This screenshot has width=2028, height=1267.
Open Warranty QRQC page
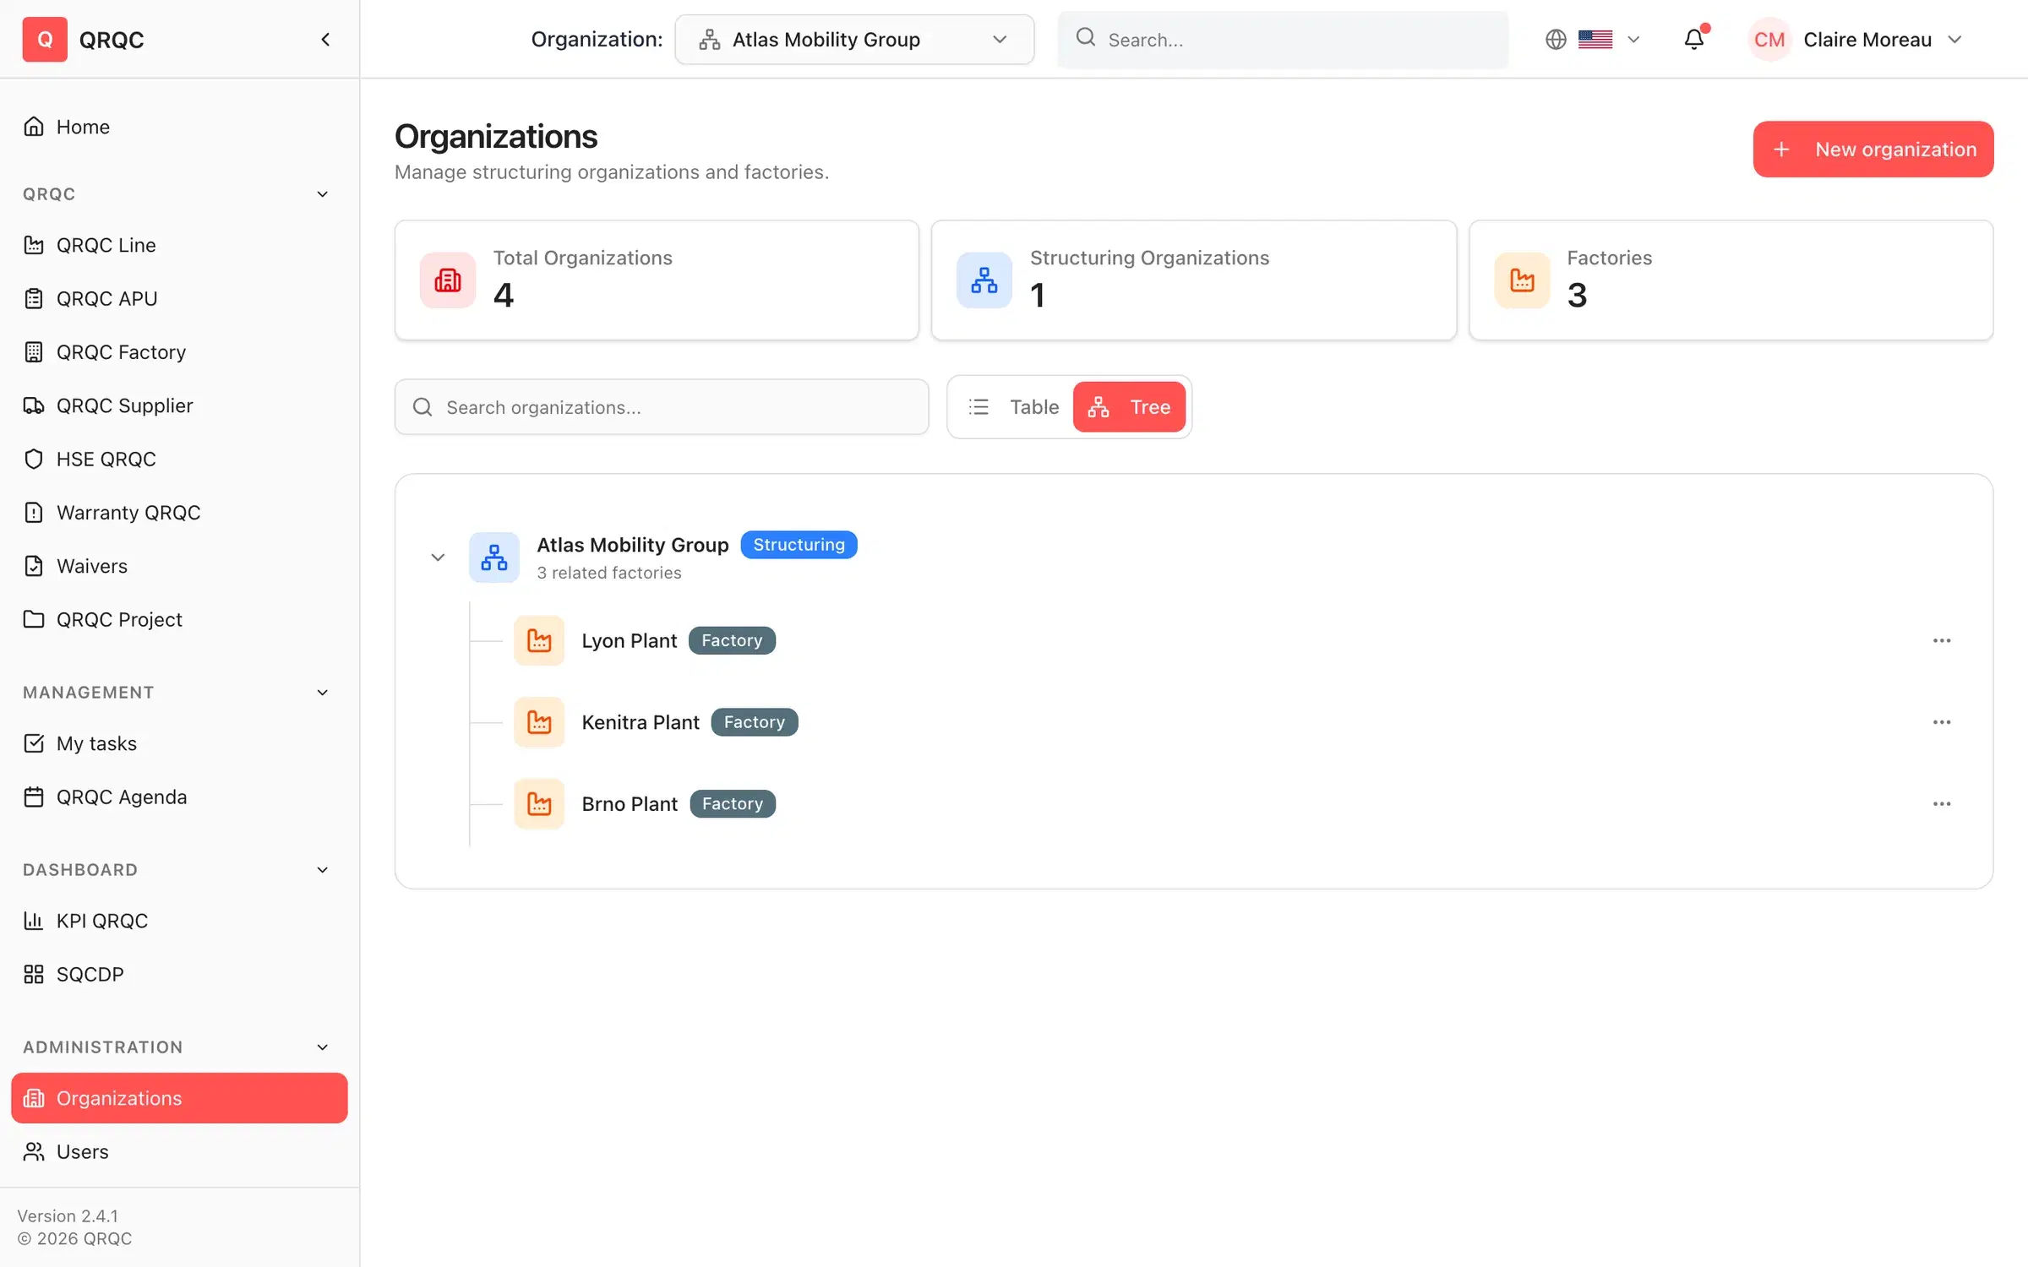coord(179,513)
